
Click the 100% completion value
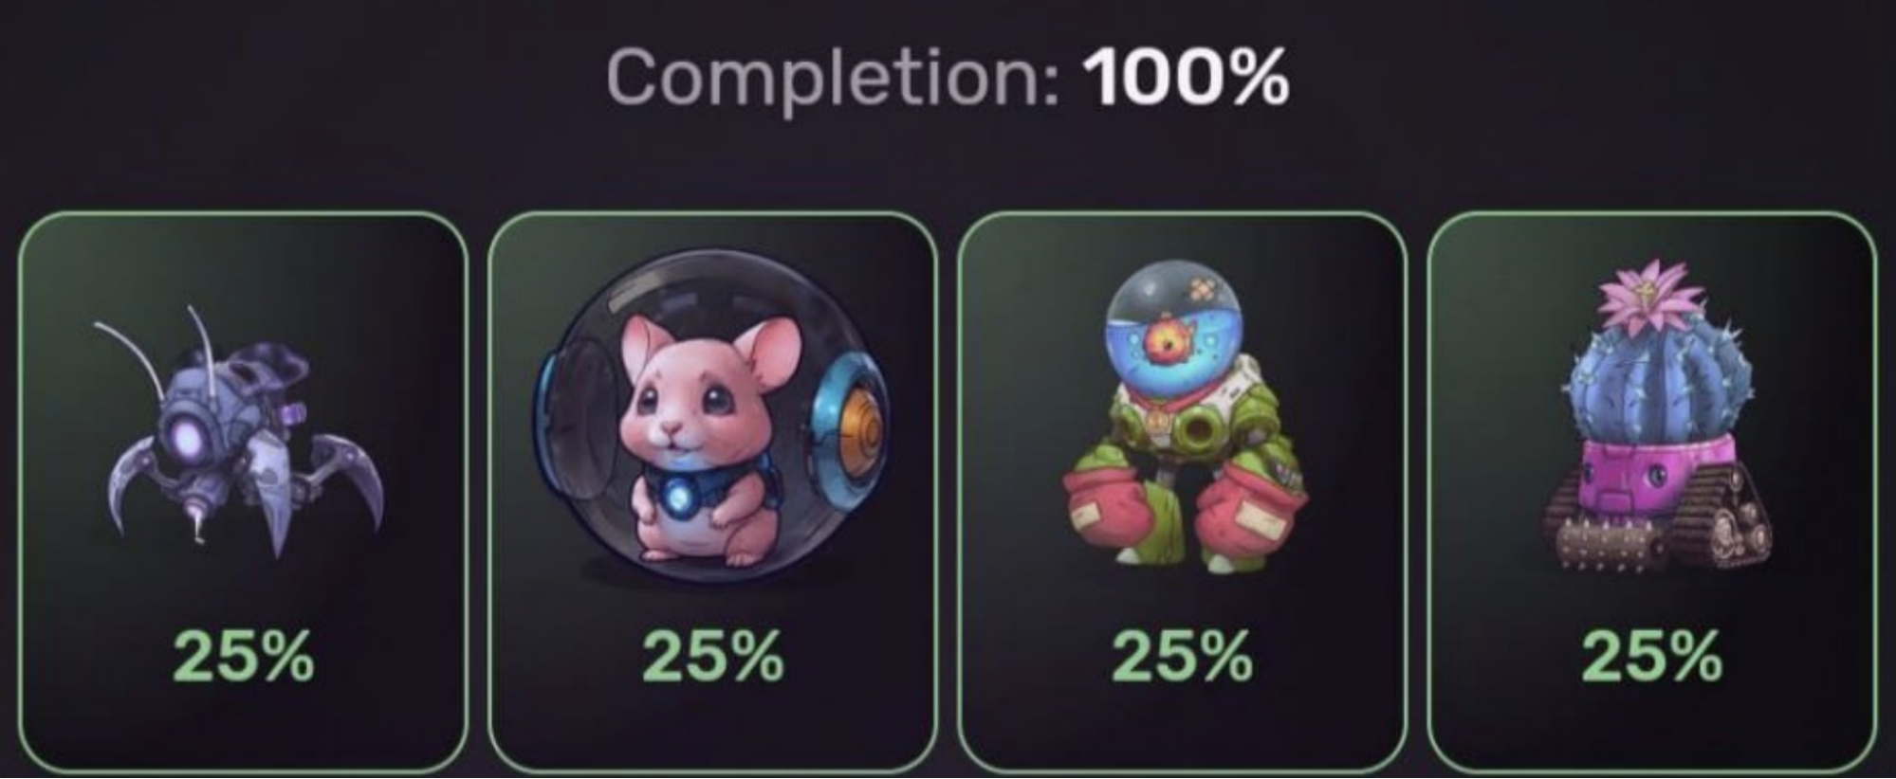(x=1186, y=76)
